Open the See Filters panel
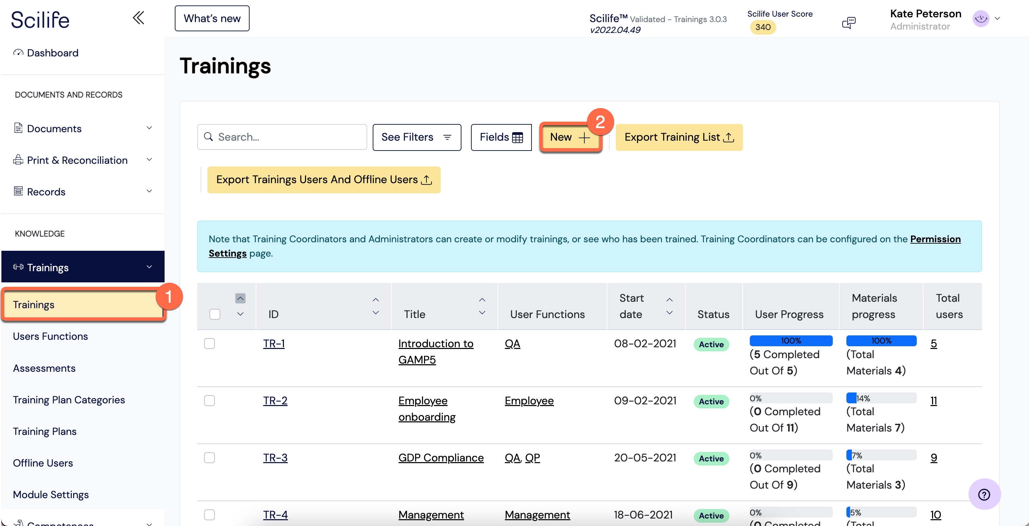 (x=417, y=137)
